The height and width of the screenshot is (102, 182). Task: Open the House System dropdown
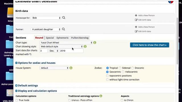(x=54, y=68)
